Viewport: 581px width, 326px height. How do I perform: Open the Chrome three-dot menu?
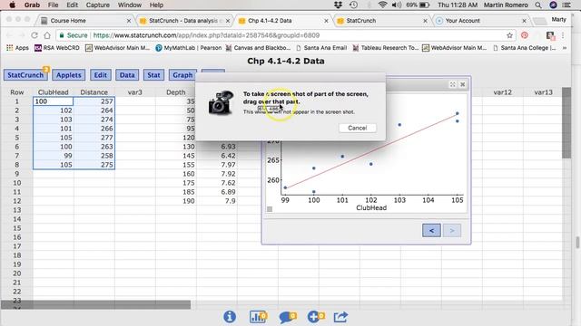[x=563, y=35]
